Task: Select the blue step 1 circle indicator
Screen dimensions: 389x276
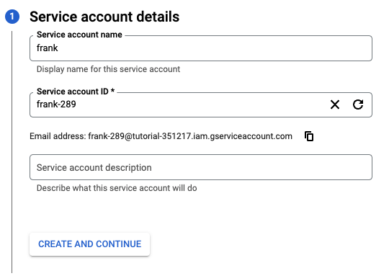Action: (12, 17)
